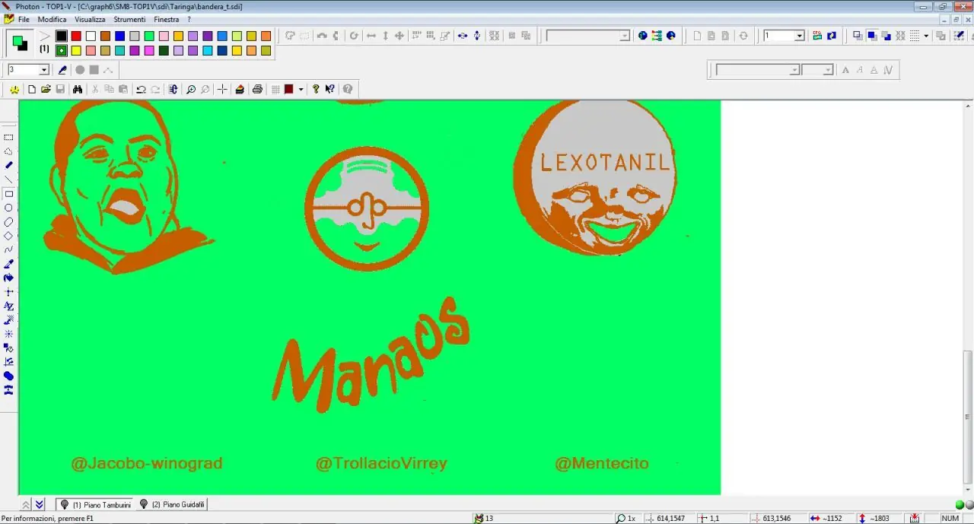Viewport: 974px width, 524px height.
Task: Click the crosshair icon in toolbar
Action: (x=222, y=89)
